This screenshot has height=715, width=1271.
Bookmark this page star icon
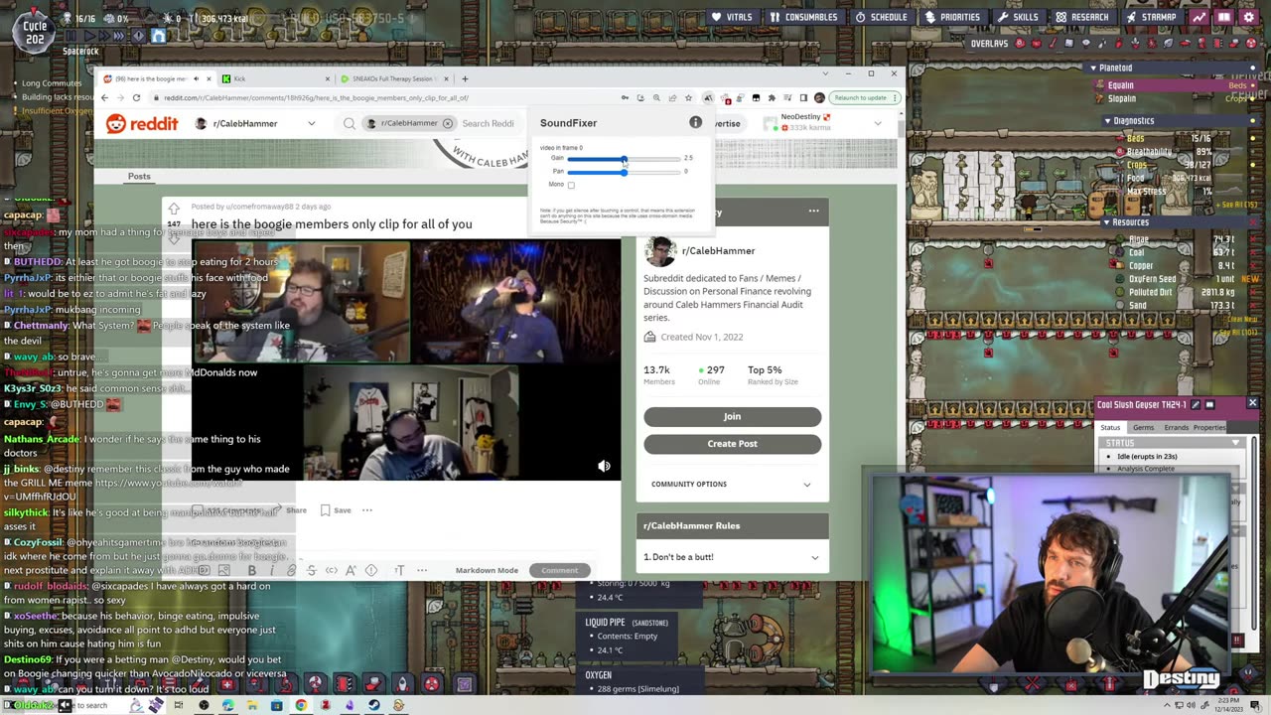pos(688,97)
